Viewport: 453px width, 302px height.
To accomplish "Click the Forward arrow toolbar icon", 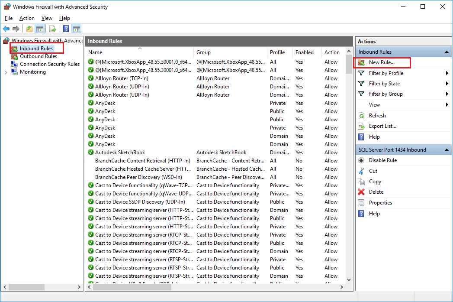I will click(16, 29).
